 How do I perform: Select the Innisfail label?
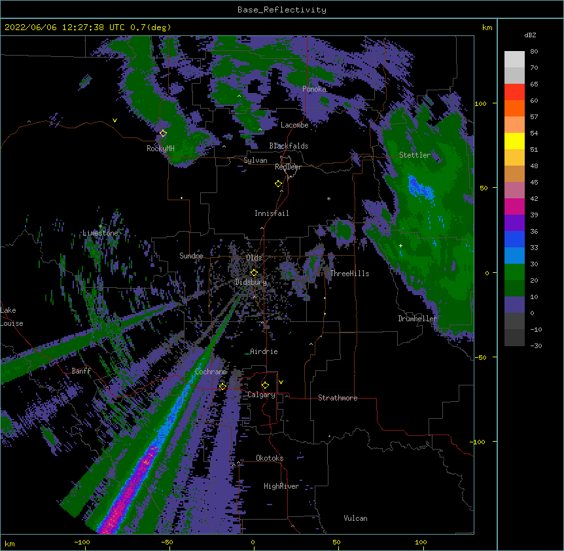pos(272,213)
